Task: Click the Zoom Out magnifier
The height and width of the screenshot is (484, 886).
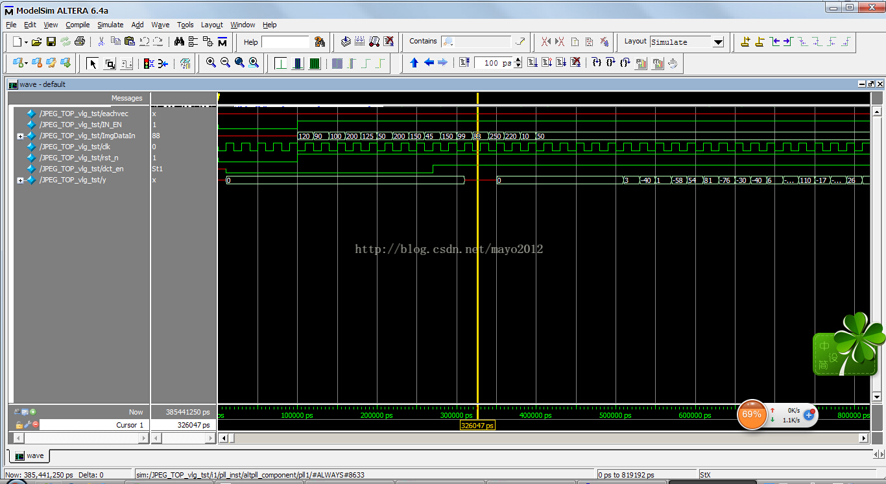Action: coord(225,63)
